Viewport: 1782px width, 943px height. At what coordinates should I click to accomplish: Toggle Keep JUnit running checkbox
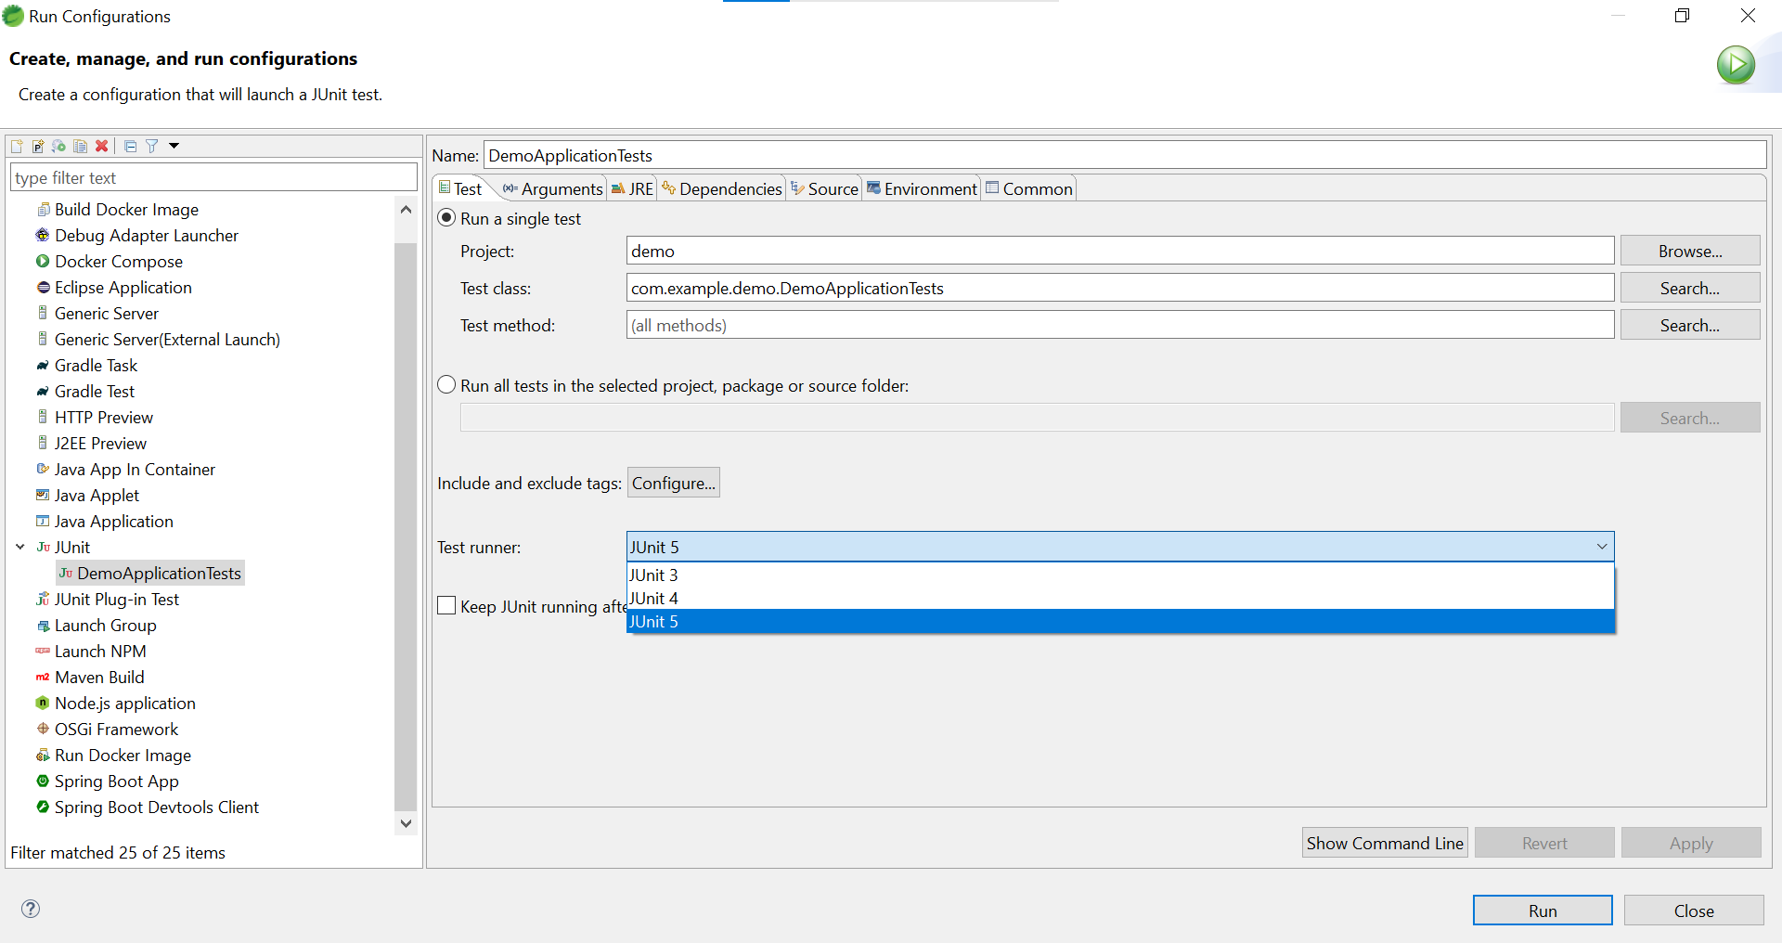(446, 606)
